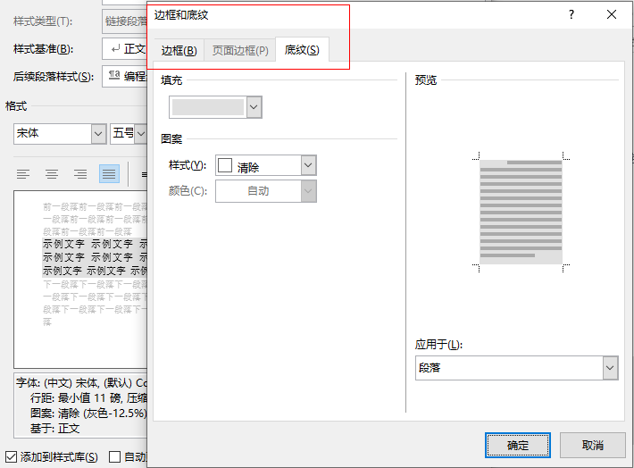Open the 宋体 font dropdown arrow
Image resolution: width=634 pixels, height=468 pixels.
pyautogui.click(x=98, y=134)
